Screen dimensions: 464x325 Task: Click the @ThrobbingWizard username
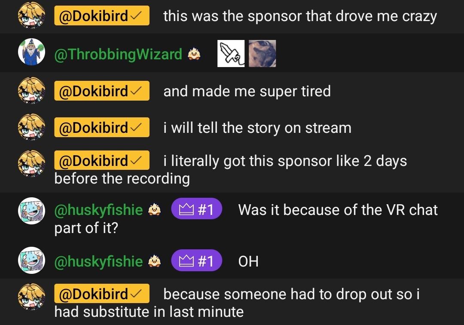[118, 54]
